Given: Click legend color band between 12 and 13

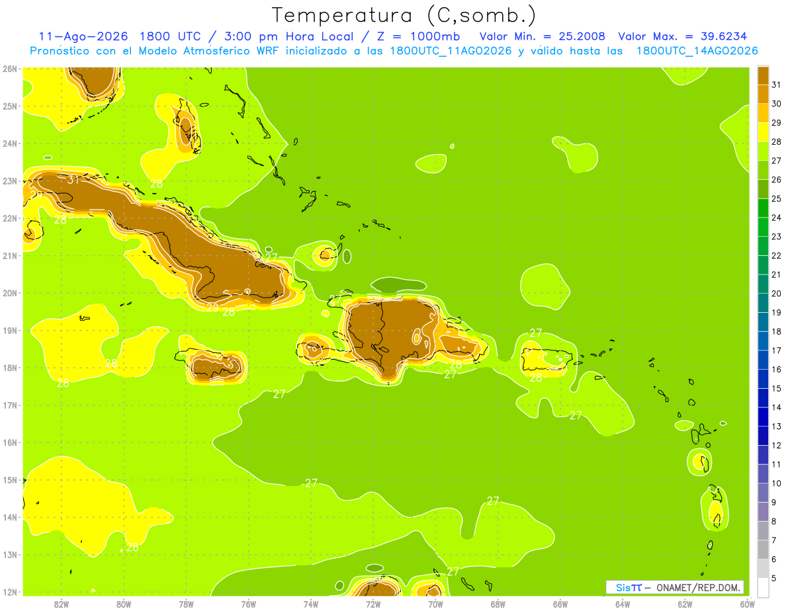Looking at the screenshot, I should coord(763,436).
